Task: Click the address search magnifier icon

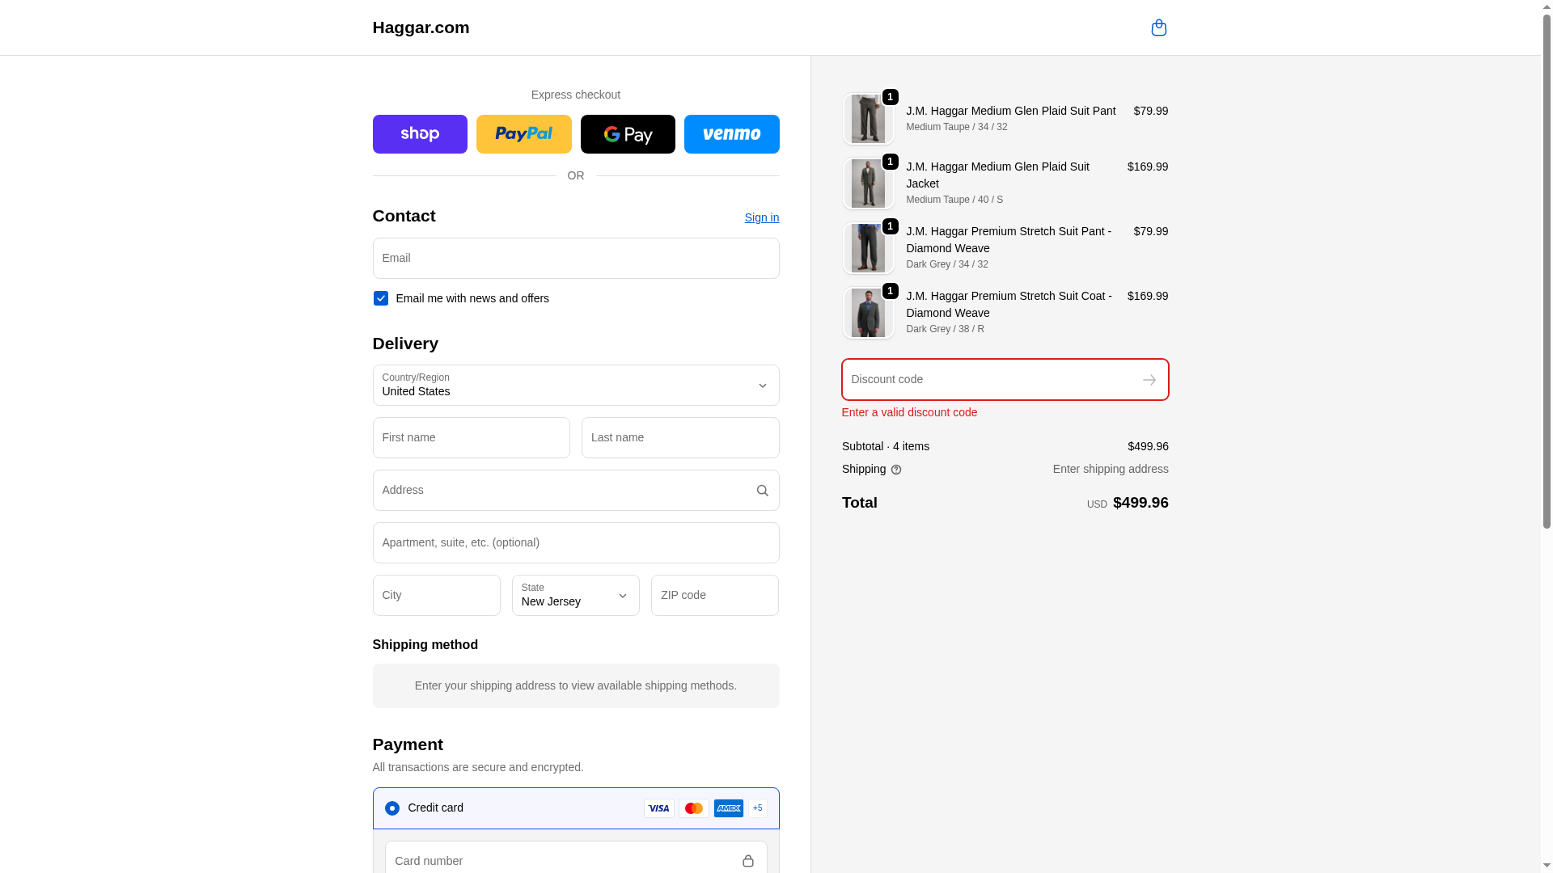Action: click(x=762, y=491)
